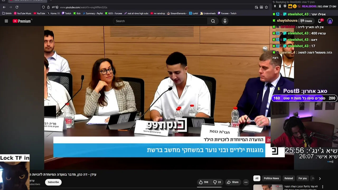
Task: Reload the page with refresh icon
Action: point(17,7)
